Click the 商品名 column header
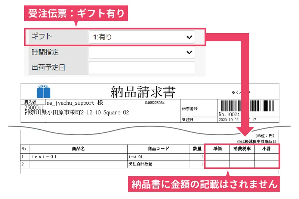 pos(78,149)
